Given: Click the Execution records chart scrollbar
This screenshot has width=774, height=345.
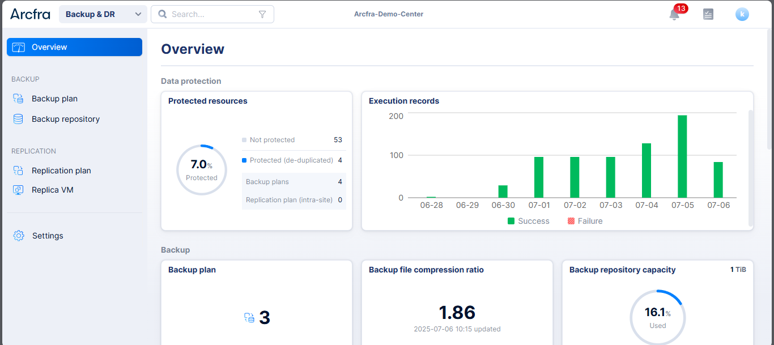Looking at the screenshot, I should (x=751, y=168).
